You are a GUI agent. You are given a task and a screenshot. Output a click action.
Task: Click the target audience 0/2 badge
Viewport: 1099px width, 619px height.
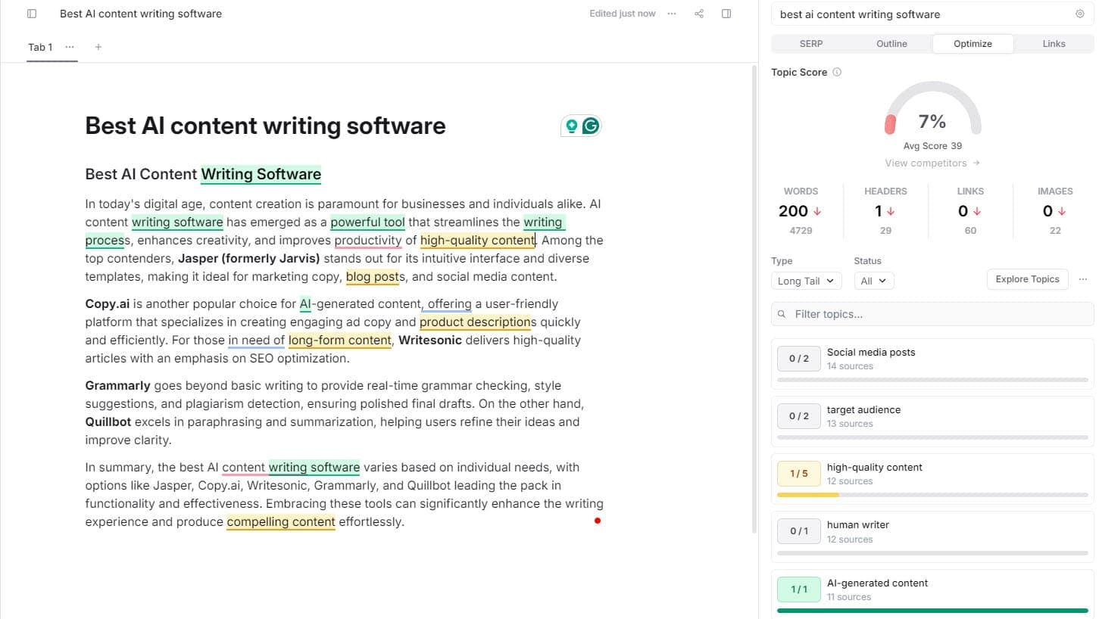[798, 416]
